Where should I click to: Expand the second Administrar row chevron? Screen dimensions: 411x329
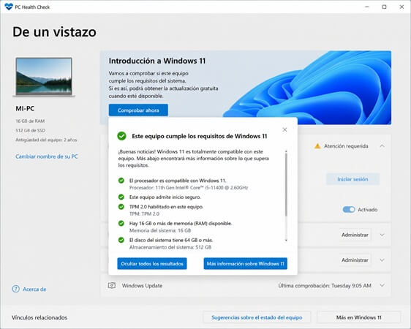pyautogui.click(x=382, y=260)
